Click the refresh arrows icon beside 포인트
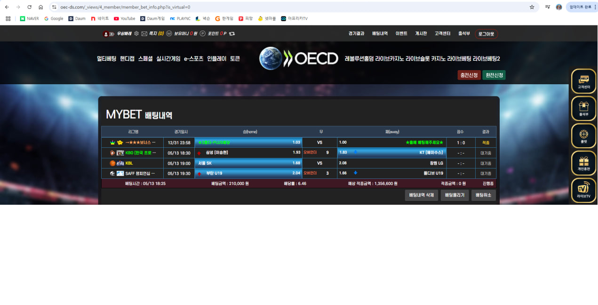This screenshot has width=598, height=305. tap(232, 33)
